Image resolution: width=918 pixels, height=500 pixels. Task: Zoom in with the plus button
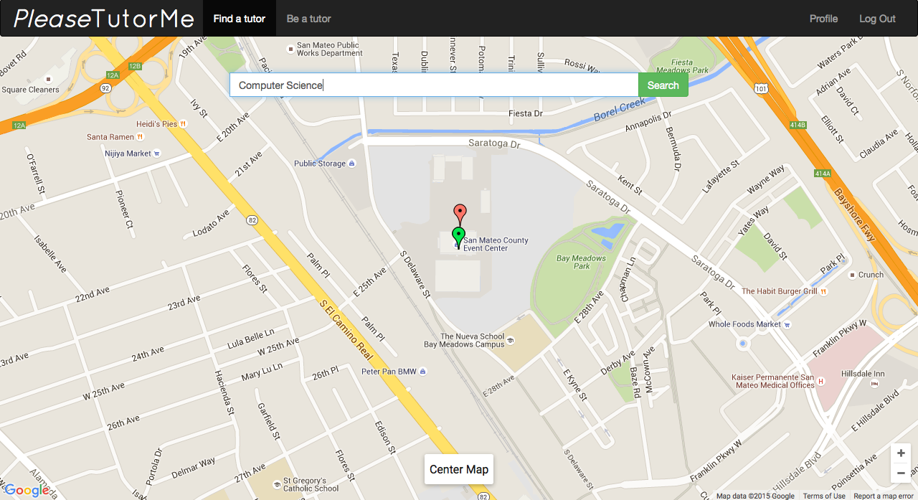901,453
